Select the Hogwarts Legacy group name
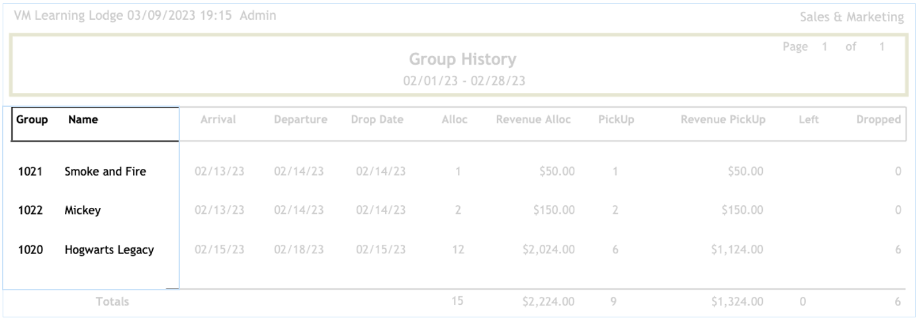Viewport: 919px width, 320px height. [x=109, y=250]
